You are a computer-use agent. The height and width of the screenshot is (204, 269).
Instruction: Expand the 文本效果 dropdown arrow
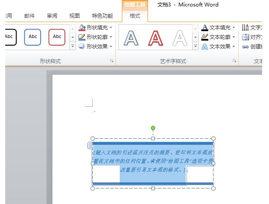click(234, 46)
